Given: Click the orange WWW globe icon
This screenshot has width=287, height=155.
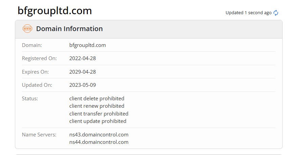Looking at the screenshot, I should [x=27, y=29].
